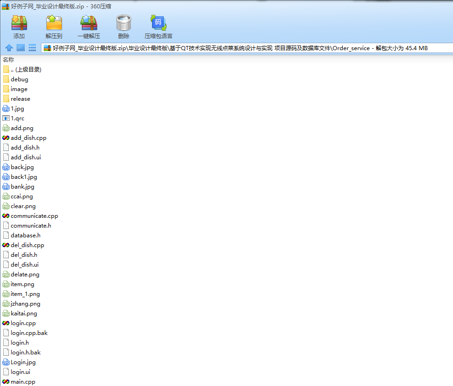Click the 名称 column header
453x386 pixels.
8,60
